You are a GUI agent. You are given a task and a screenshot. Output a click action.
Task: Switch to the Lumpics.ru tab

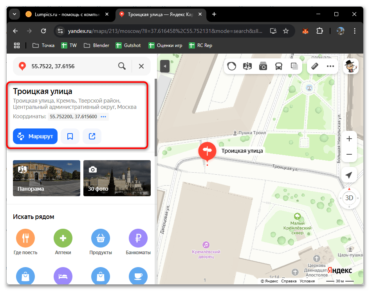point(67,14)
